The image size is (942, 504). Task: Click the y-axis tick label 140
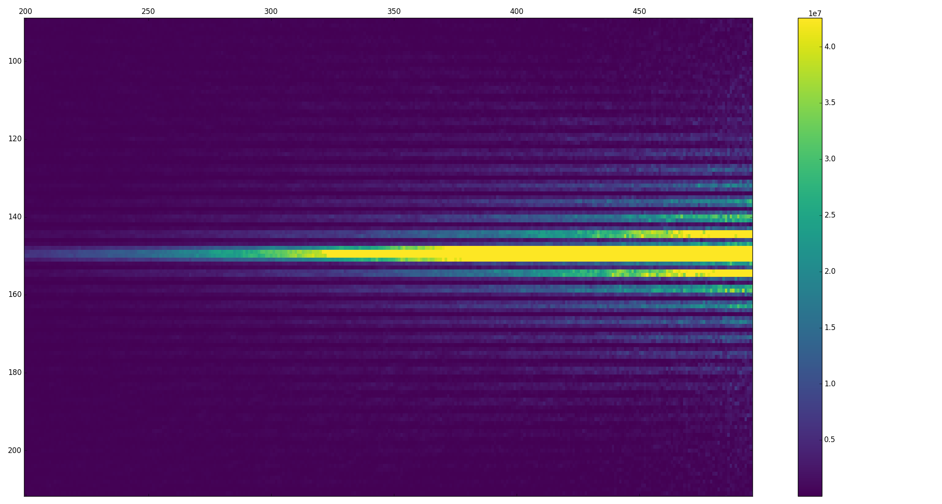tap(15, 217)
